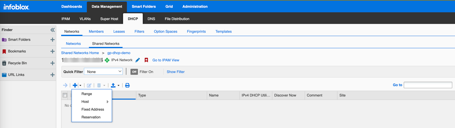Expand the Host submenu arrow

(x=108, y=102)
